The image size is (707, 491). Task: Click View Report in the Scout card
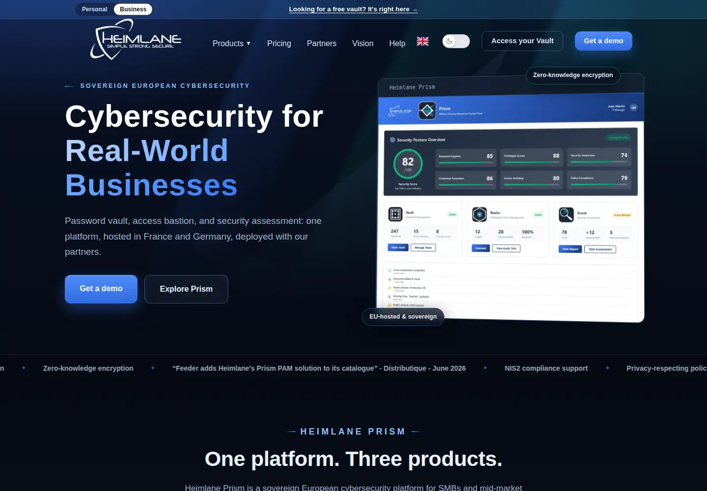click(570, 249)
